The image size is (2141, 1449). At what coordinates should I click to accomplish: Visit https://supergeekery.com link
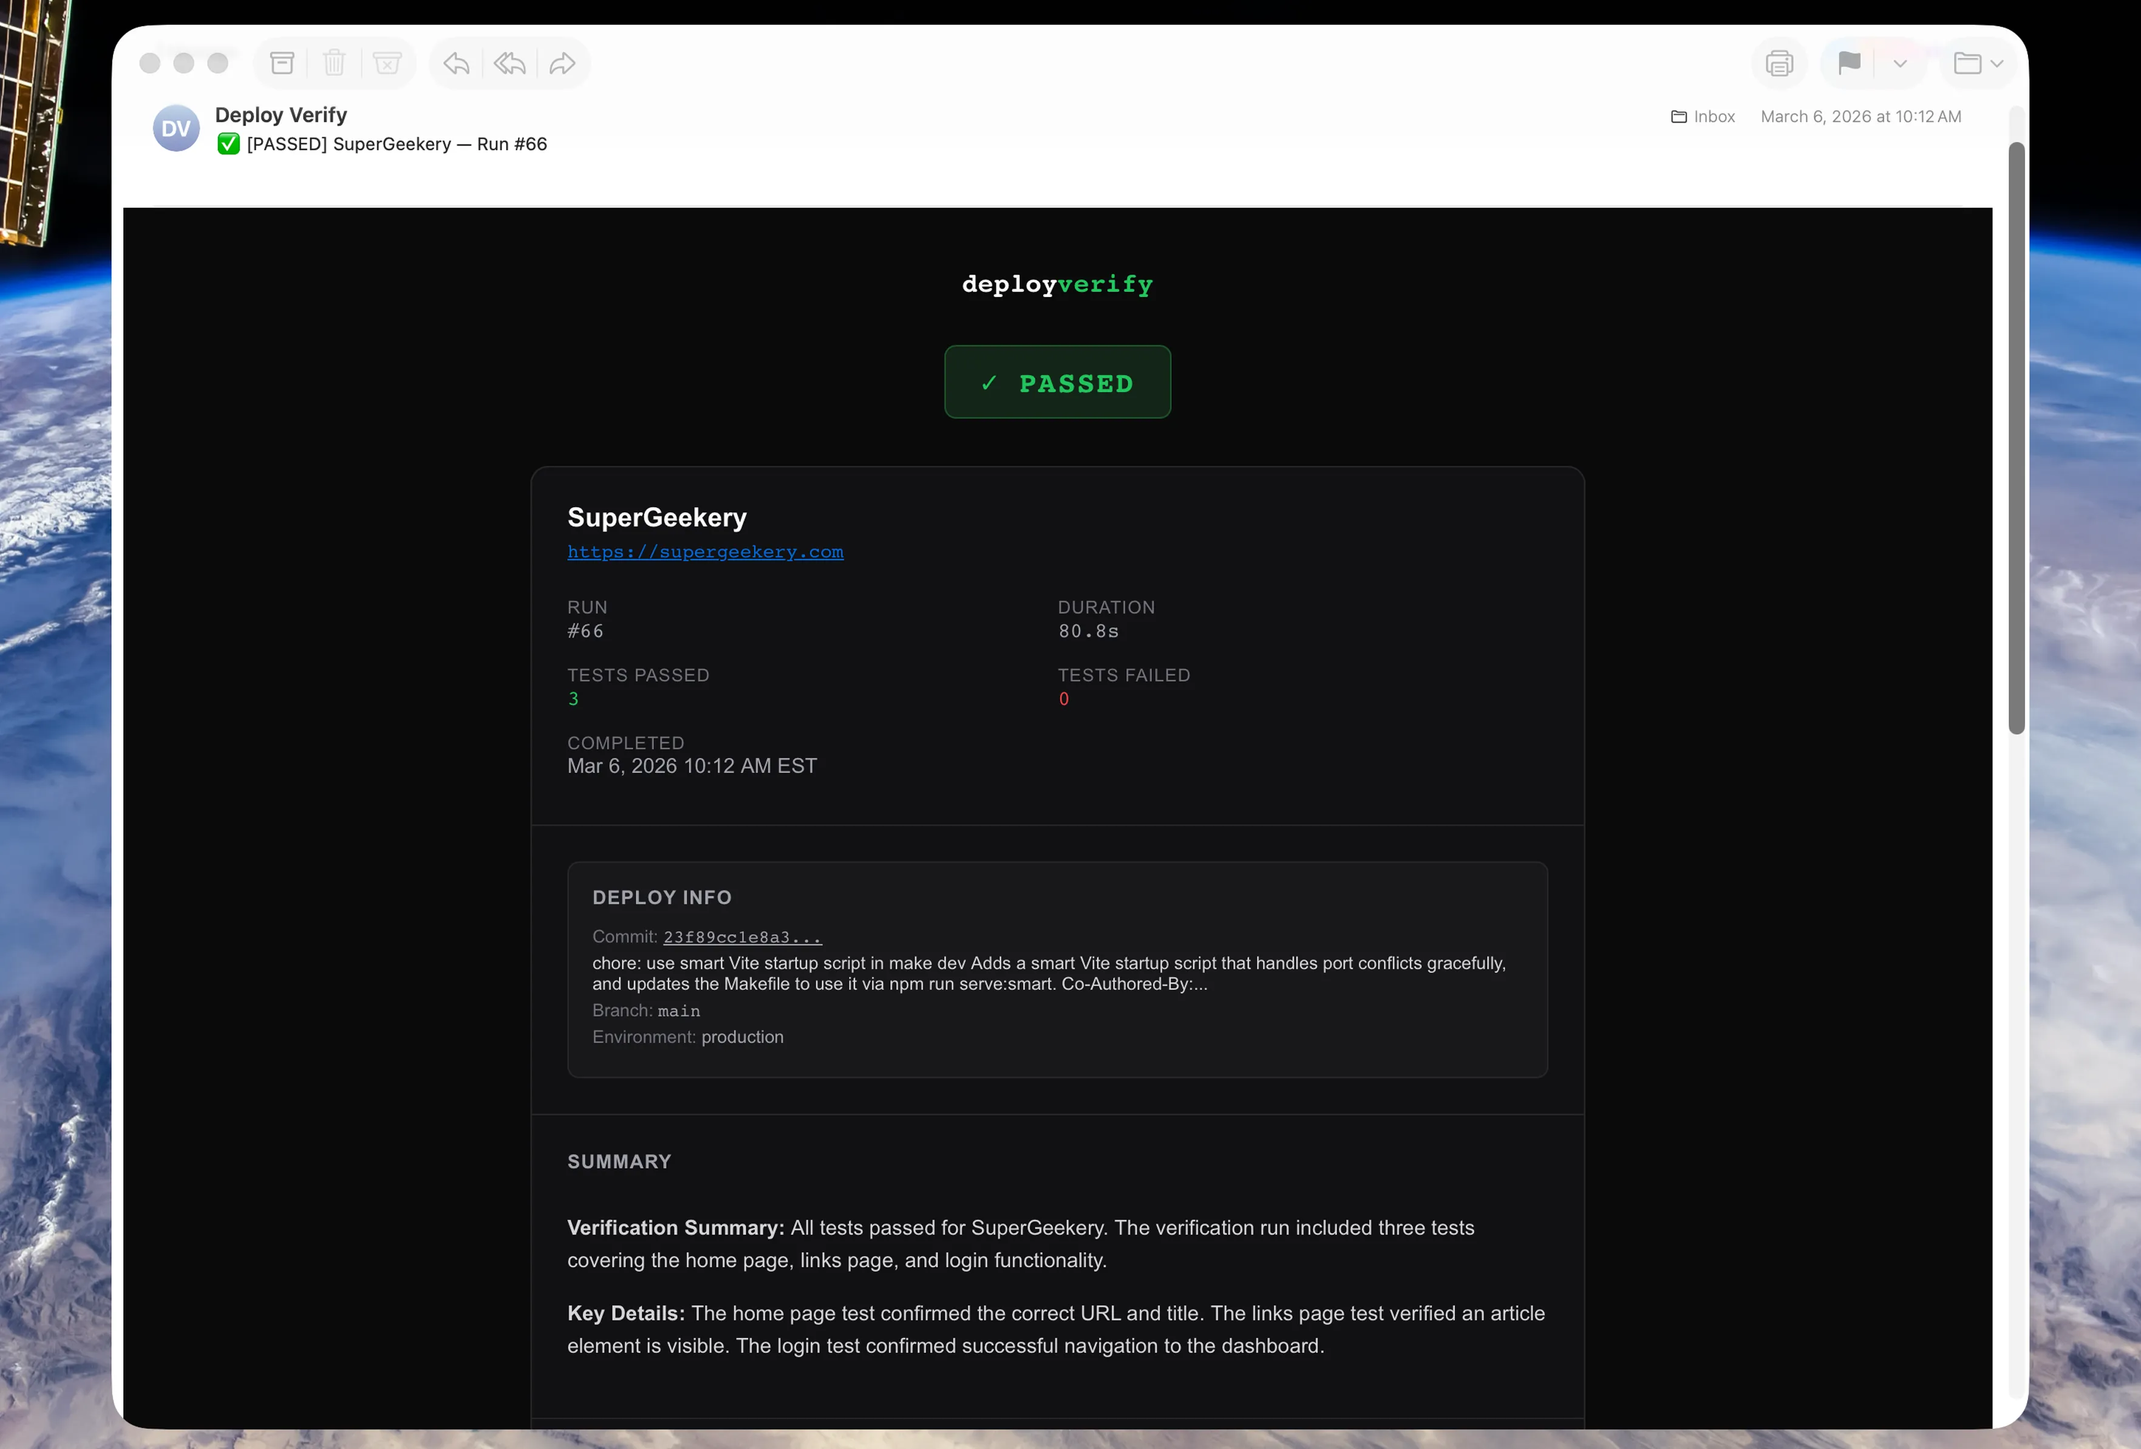[x=706, y=552]
